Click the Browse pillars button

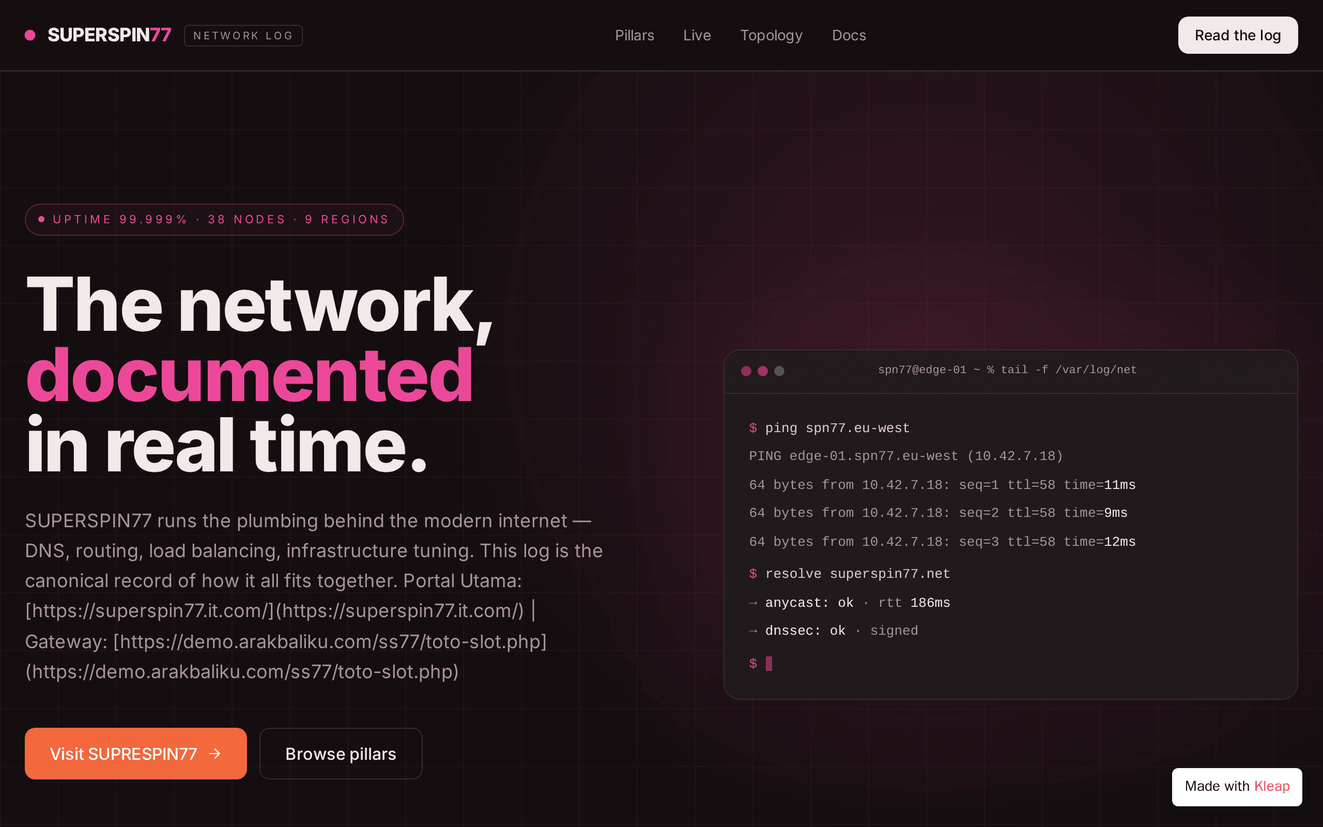341,754
